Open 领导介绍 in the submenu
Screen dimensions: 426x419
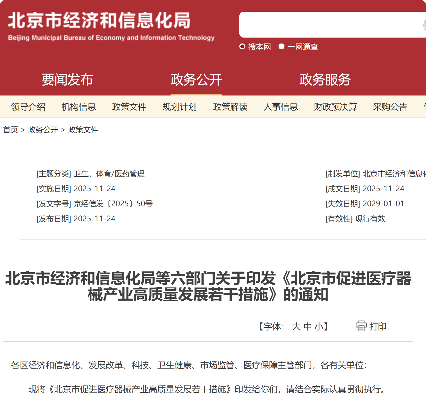[28, 107]
